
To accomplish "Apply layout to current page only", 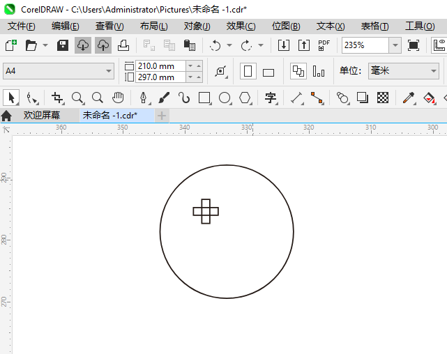I will click(x=319, y=71).
